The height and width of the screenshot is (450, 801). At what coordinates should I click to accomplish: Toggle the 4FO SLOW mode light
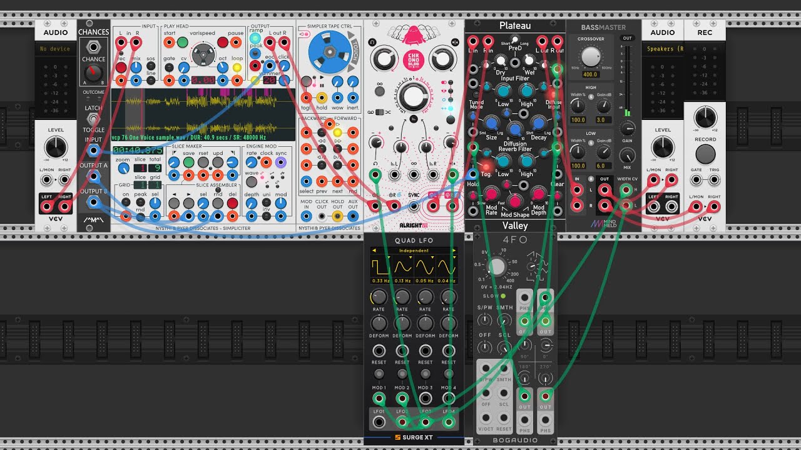point(503,296)
